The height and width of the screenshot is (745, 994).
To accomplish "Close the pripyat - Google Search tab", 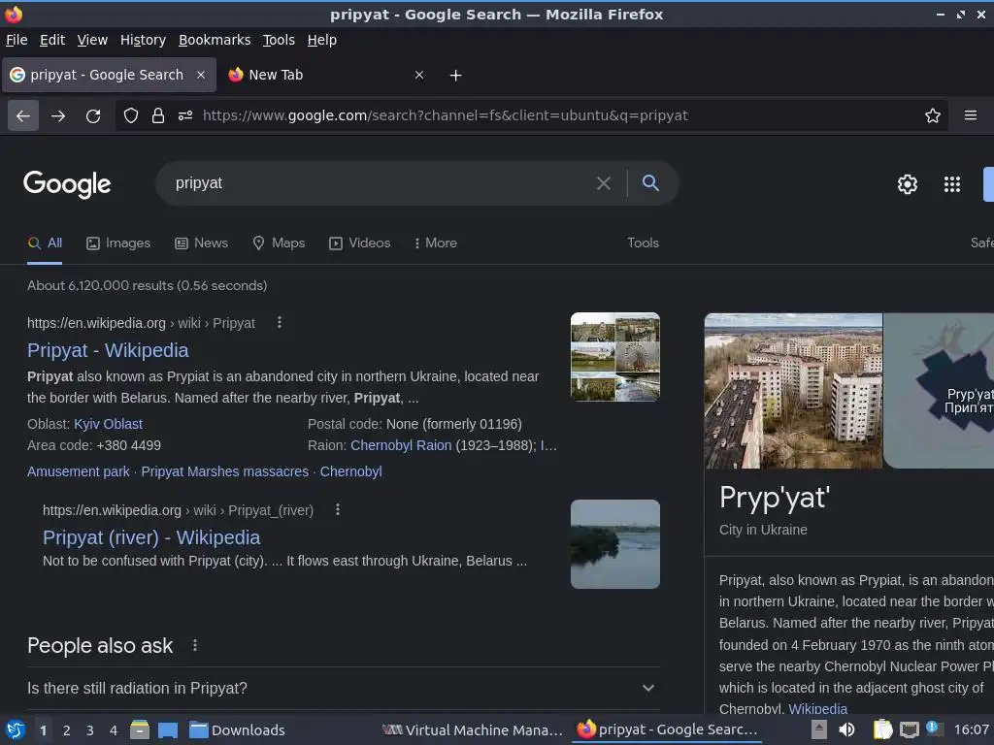I will 200,75.
